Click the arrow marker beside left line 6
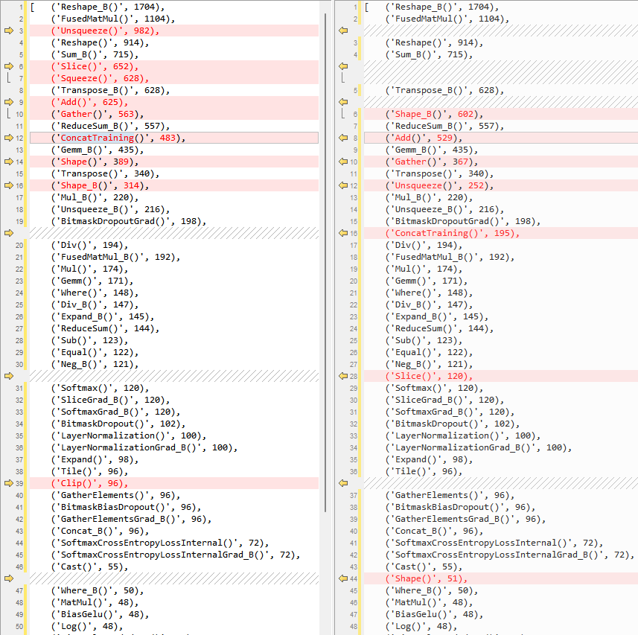638x635 pixels. pos(8,66)
